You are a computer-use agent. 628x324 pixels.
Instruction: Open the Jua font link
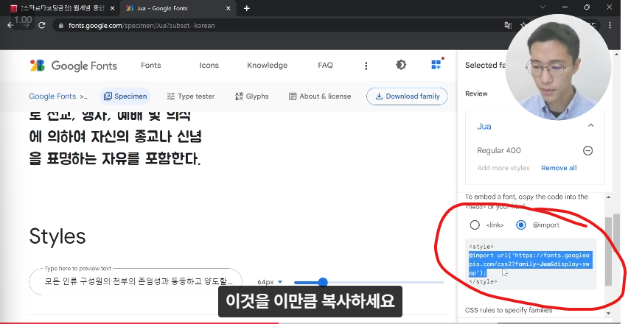484,127
